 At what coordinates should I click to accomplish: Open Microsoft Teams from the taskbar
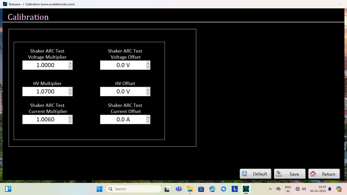179,189
